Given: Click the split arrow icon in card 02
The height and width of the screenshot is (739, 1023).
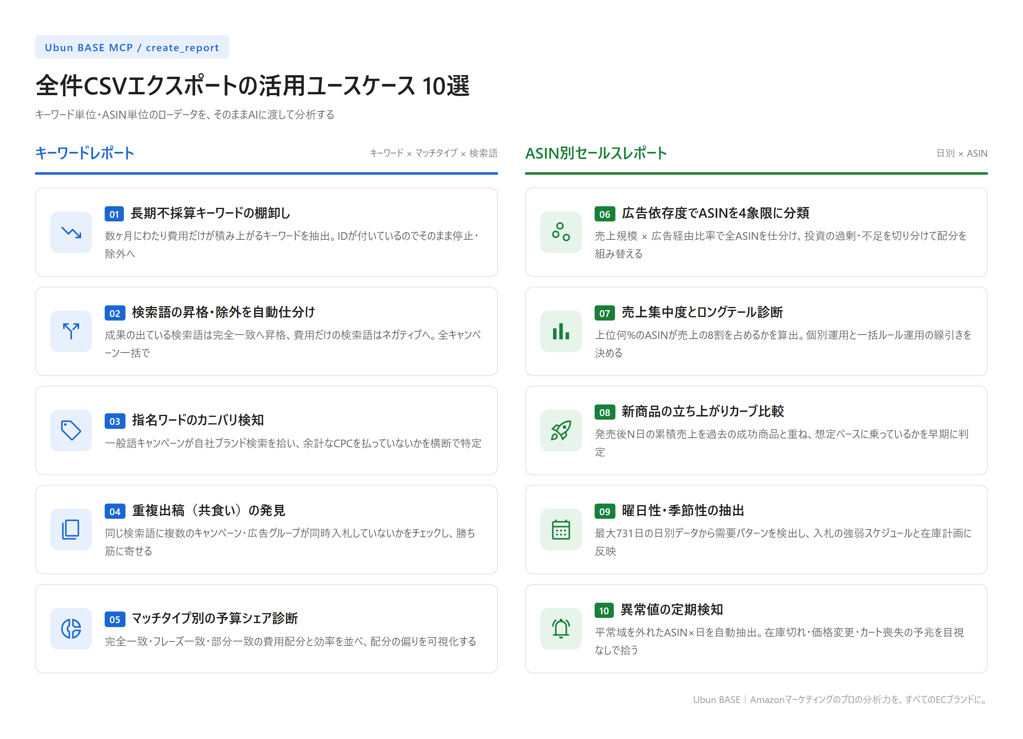Looking at the screenshot, I should point(71,331).
